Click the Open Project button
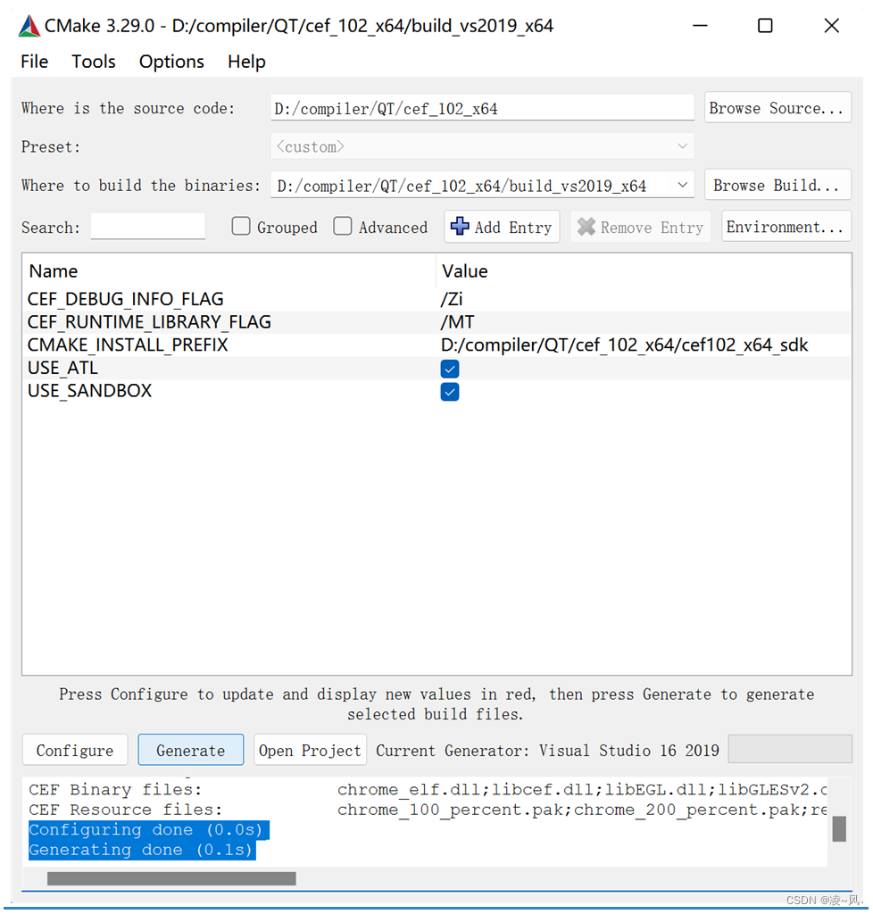The height and width of the screenshot is (914, 873). click(x=310, y=750)
